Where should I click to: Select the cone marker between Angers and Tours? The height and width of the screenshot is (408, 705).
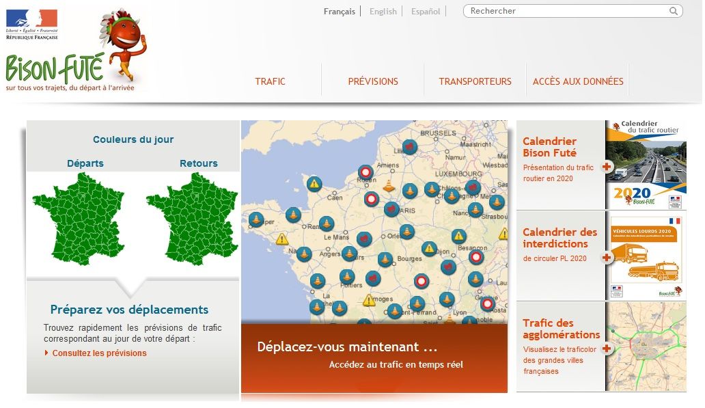point(349,254)
